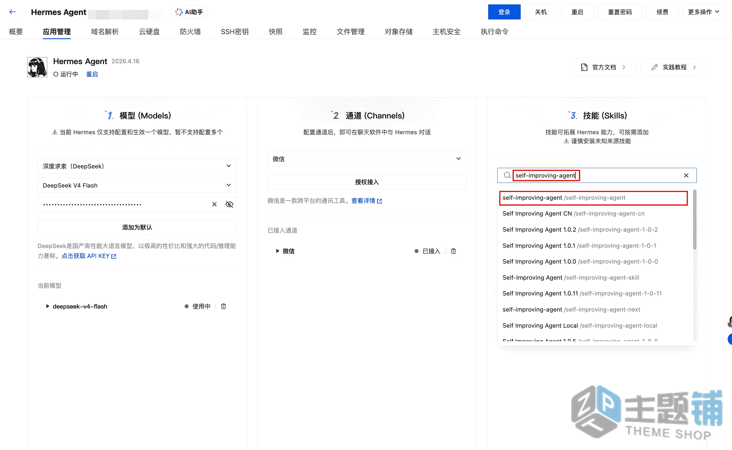Click 添加为默认 button
The image size is (732, 450).
137,227
